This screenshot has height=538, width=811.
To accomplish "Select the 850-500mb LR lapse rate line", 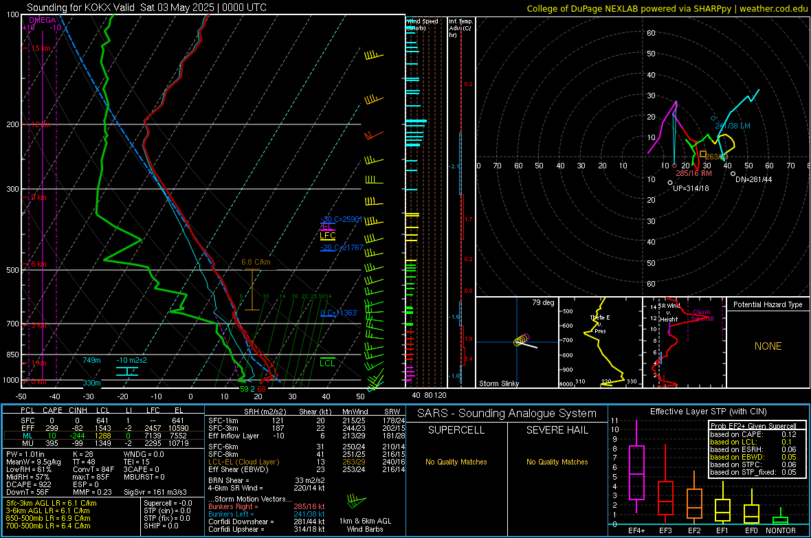I will coord(48,518).
